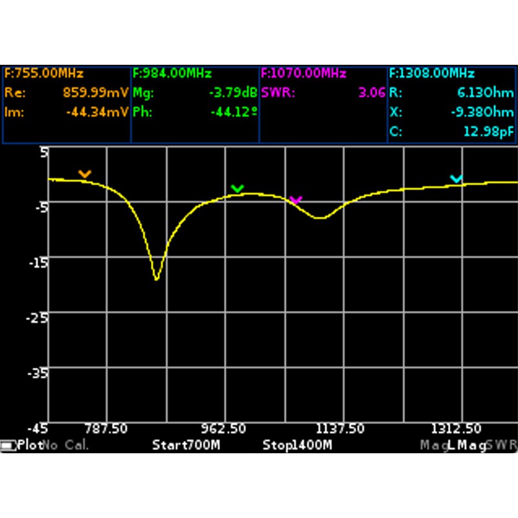Tap the Start 700M frequency field

186,445
